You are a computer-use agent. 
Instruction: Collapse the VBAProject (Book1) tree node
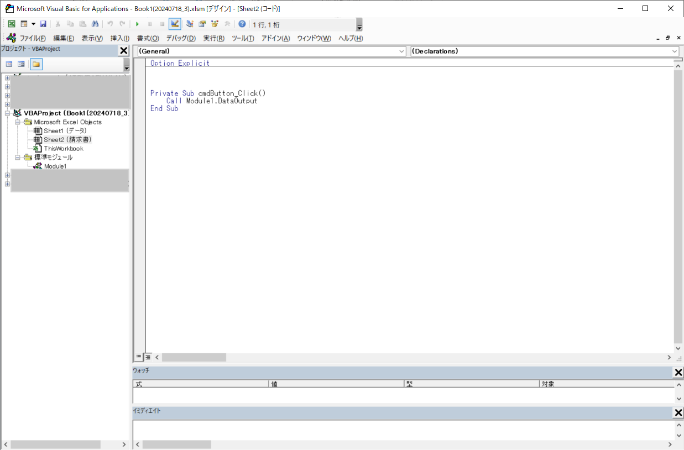click(8, 113)
